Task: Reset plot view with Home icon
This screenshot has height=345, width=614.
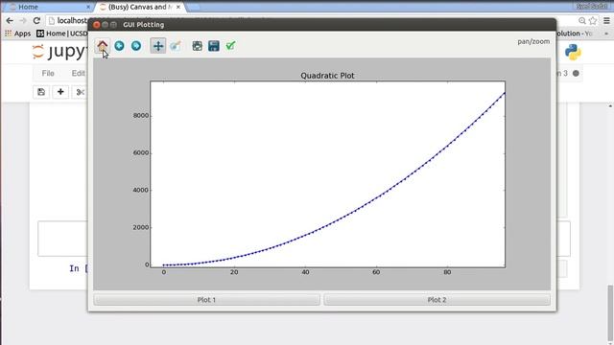Action: coord(103,46)
